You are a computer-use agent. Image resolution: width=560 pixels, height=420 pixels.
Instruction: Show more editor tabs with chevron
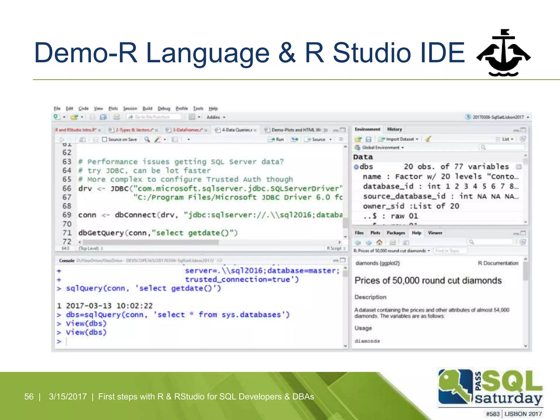tap(325, 130)
